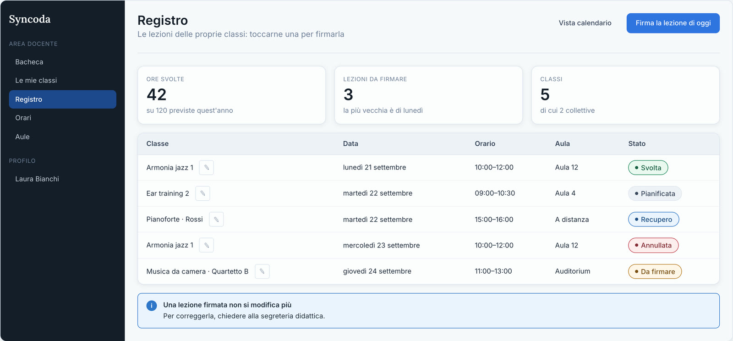Image resolution: width=733 pixels, height=341 pixels.
Task: Click the date mercoledì 23 settembre
Action: 381,245
